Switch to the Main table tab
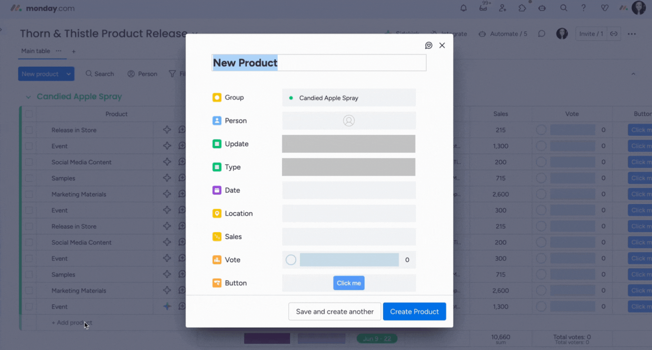The image size is (652, 350). coord(36,51)
